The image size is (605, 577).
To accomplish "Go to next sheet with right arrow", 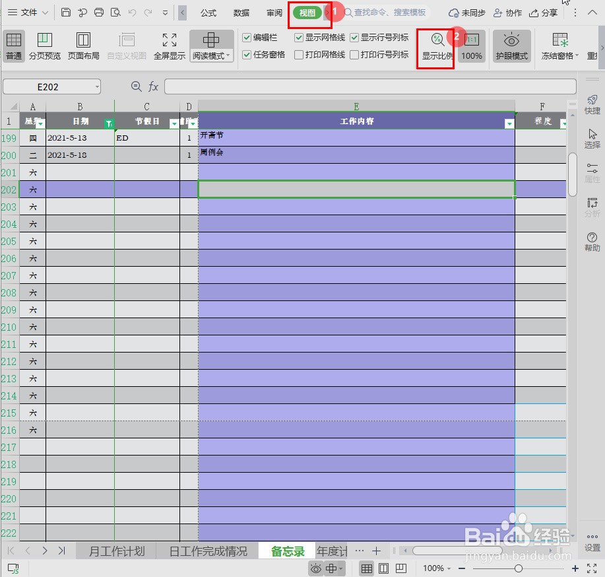I will (x=45, y=551).
